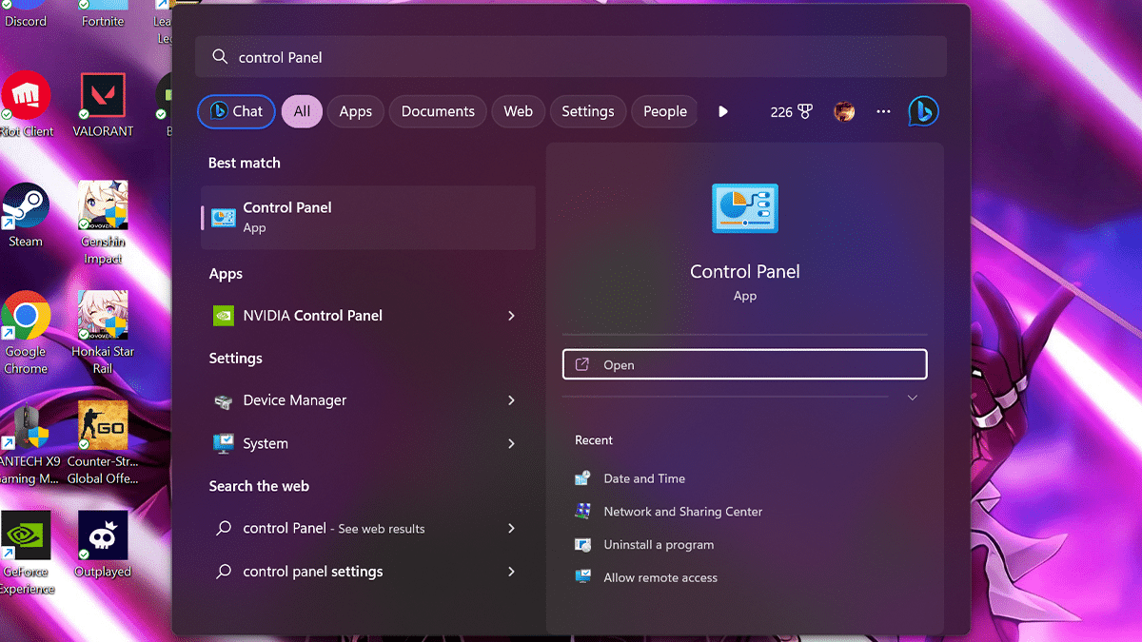This screenshot has width=1142, height=642.
Task: Open the recent Uninstall a program item
Action: [658, 545]
